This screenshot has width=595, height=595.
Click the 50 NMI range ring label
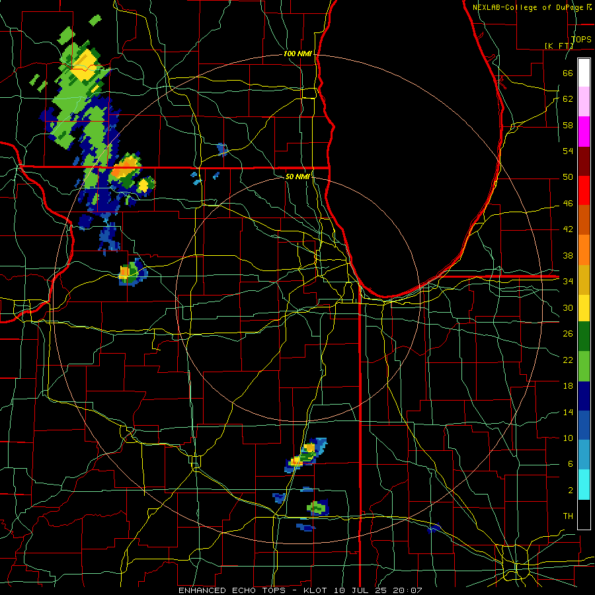(x=297, y=177)
